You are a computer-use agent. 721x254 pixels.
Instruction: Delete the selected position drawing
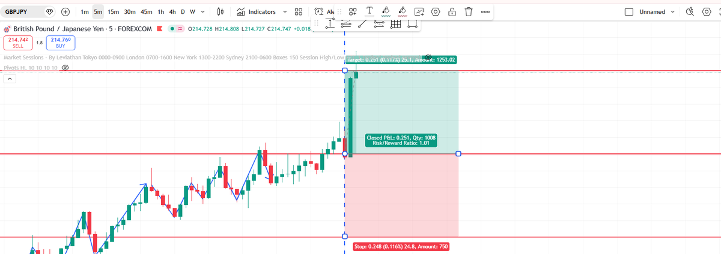click(469, 11)
